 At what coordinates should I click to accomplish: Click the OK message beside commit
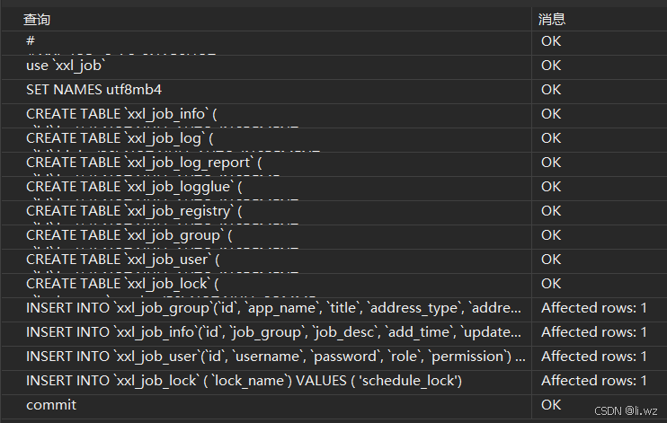click(551, 405)
